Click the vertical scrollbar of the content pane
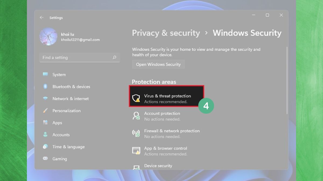This screenshot has width=323, height=181. click(x=286, y=80)
